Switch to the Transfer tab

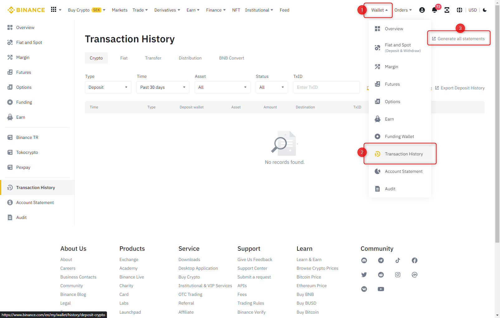(x=153, y=58)
